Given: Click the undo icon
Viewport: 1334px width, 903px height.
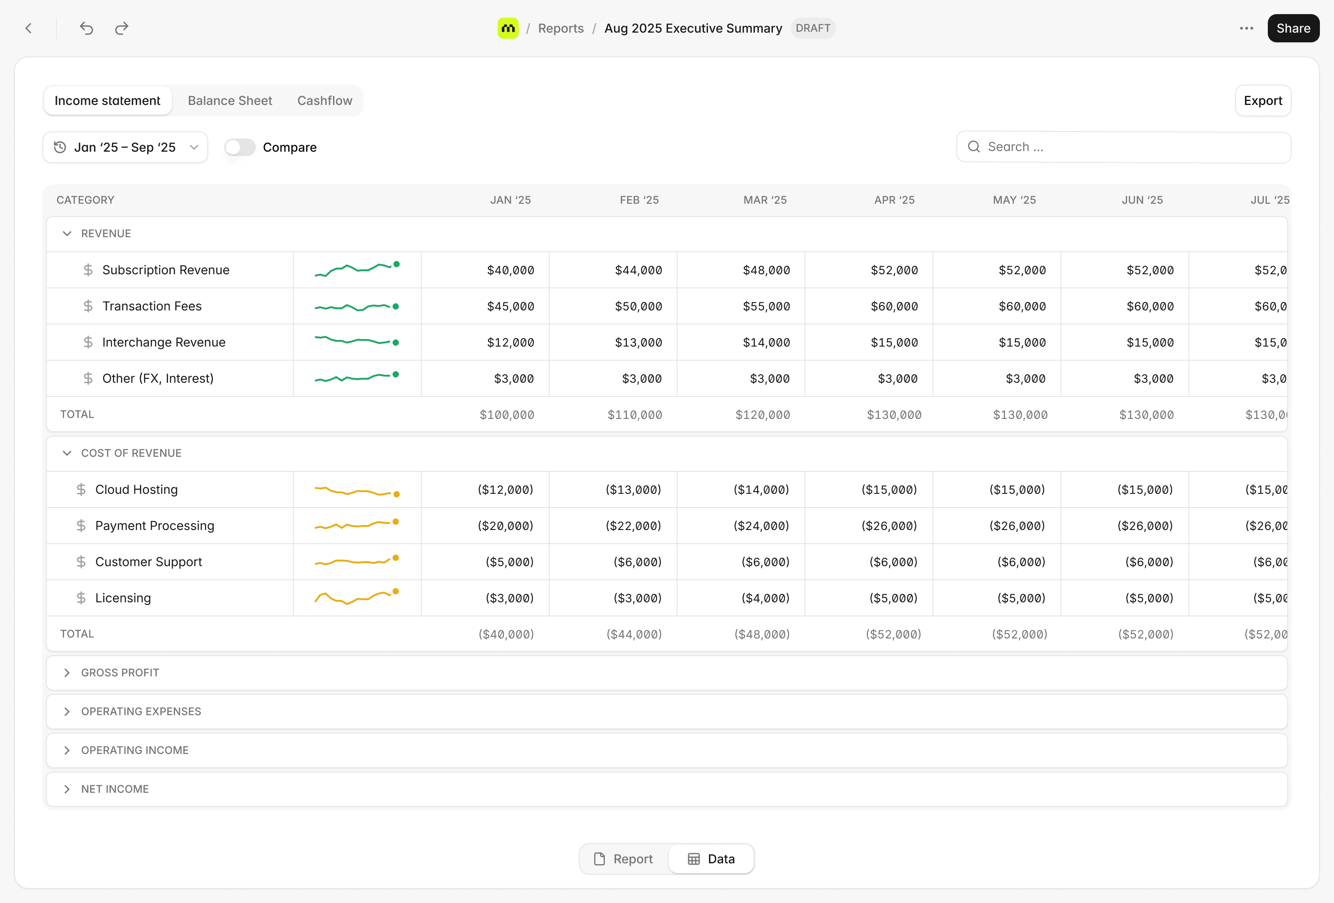Looking at the screenshot, I should (x=86, y=28).
